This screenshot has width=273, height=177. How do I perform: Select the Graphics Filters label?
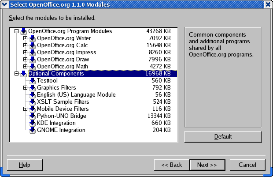(x=56, y=87)
